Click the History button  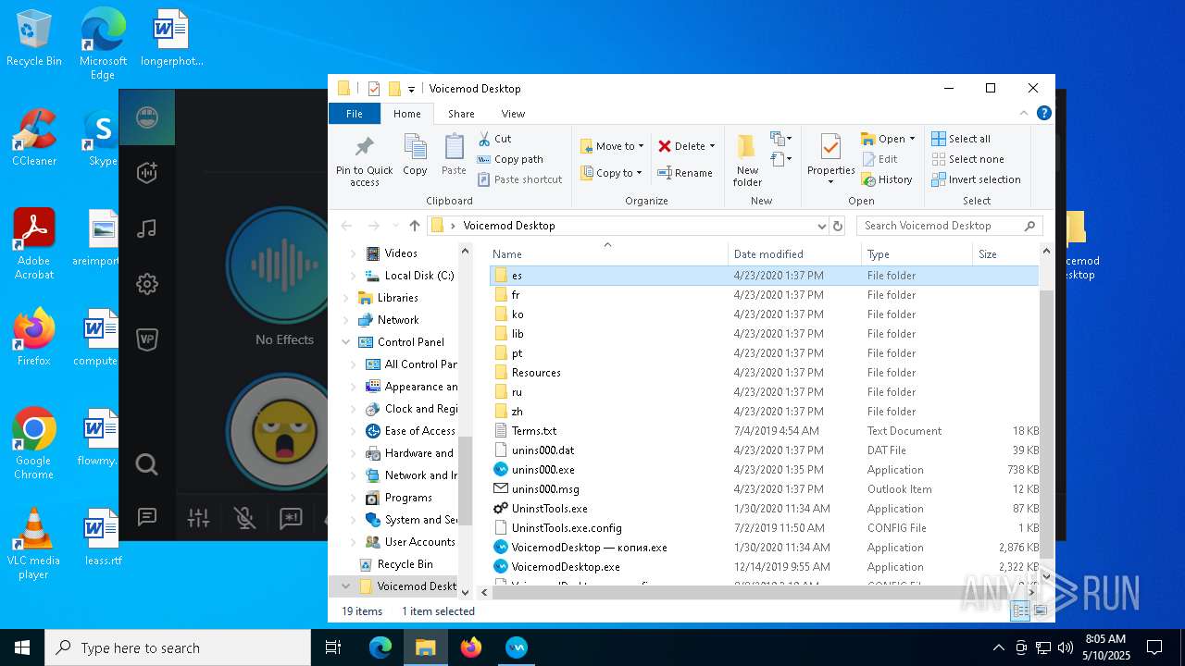coord(887,179)
